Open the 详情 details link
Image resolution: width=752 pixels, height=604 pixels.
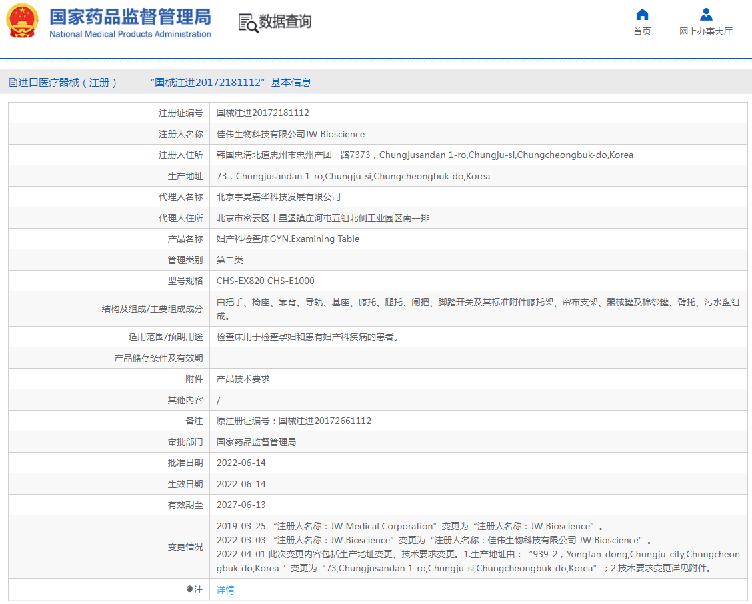click(x=225, y=590)
